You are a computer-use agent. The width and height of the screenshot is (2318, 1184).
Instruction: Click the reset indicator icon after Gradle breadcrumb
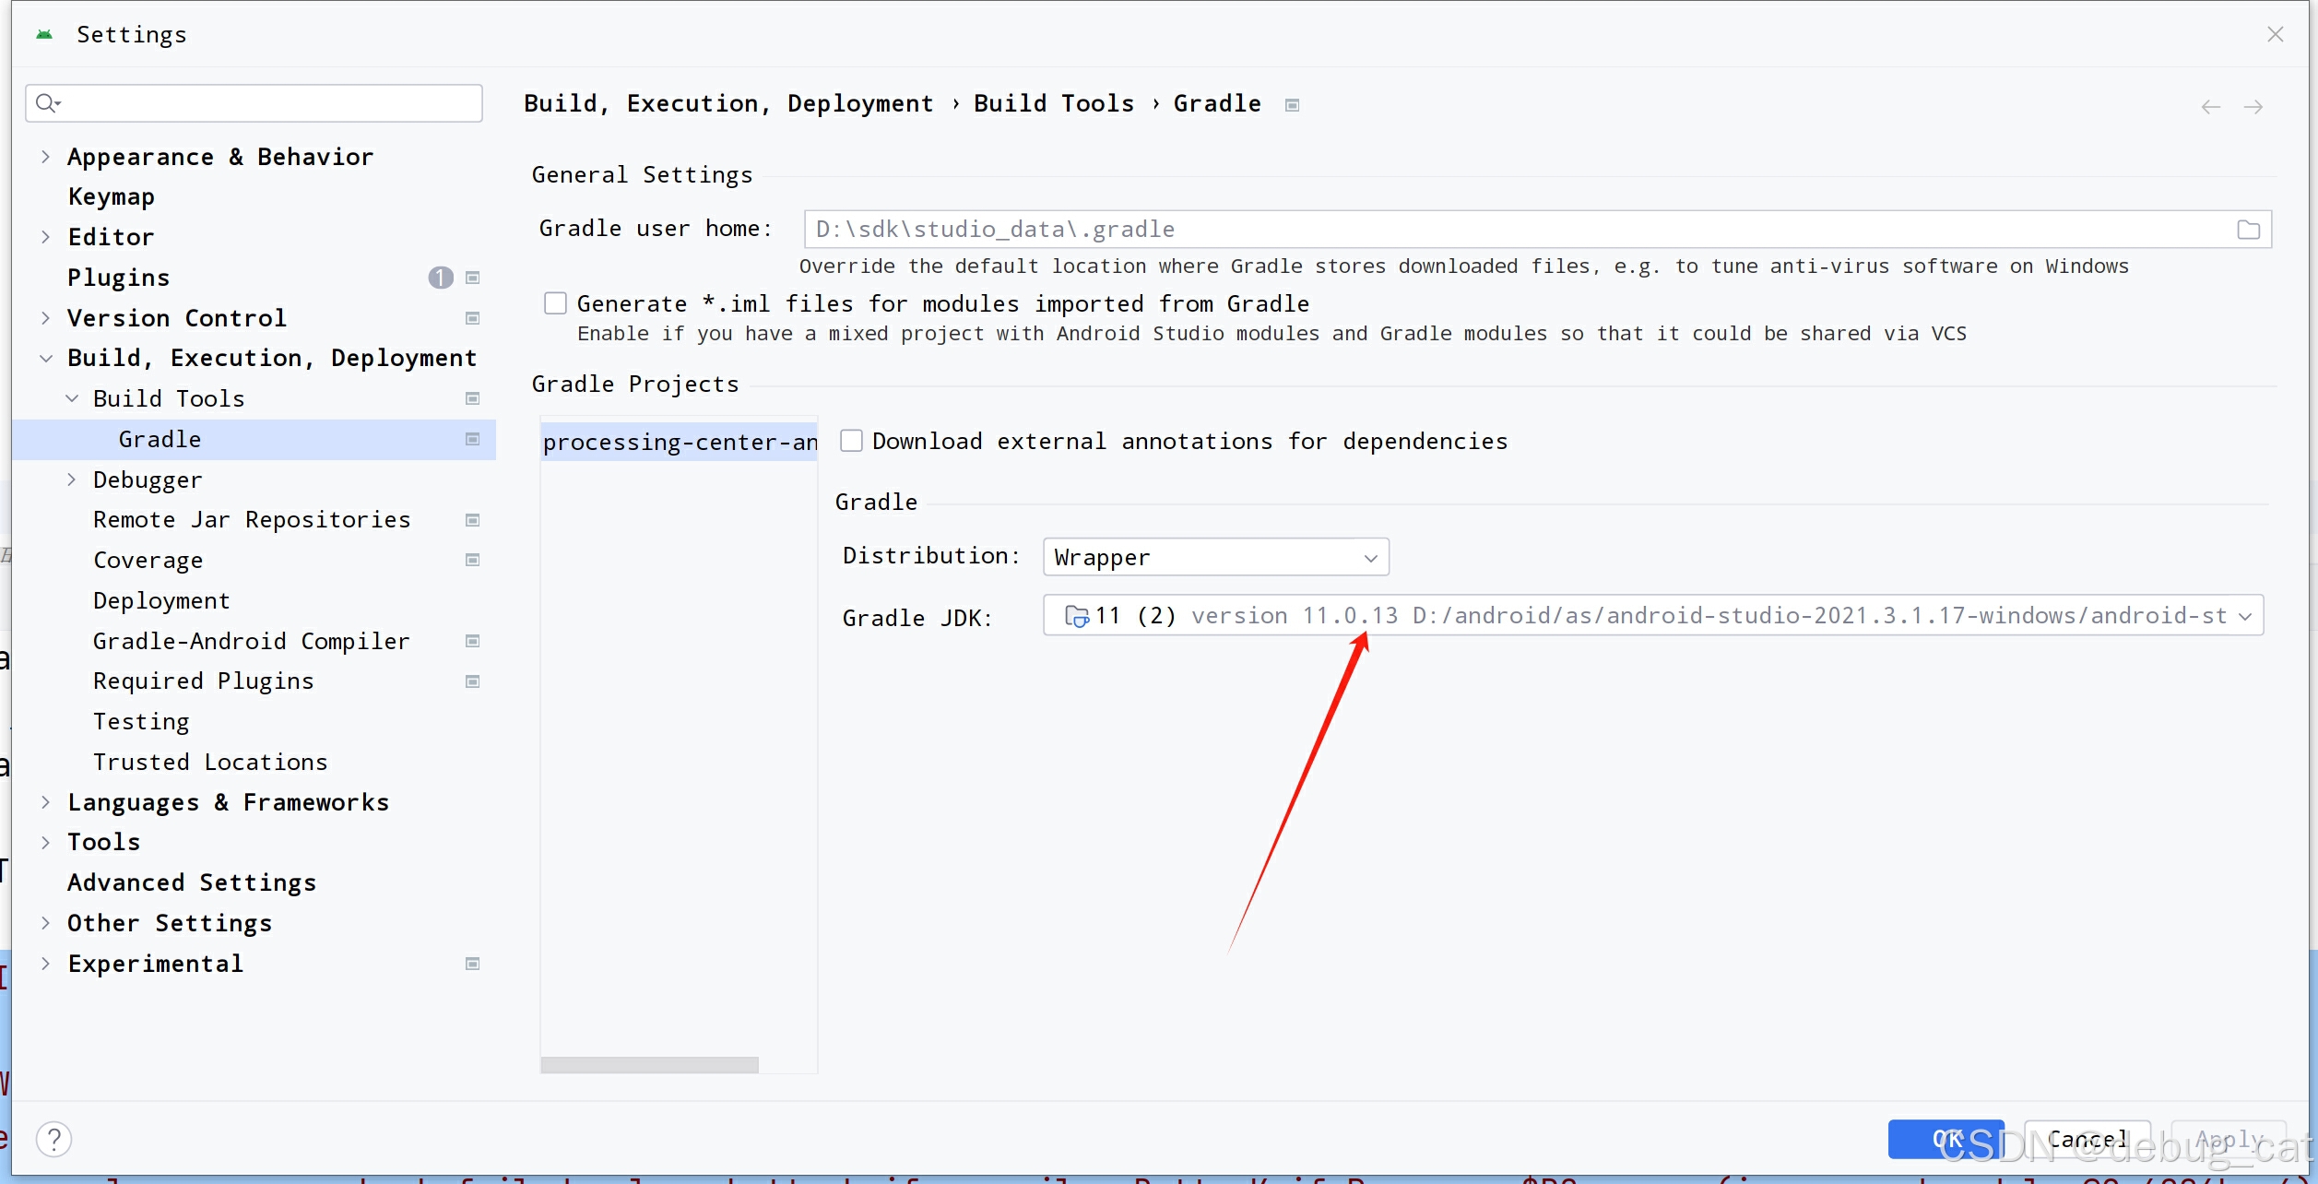pos(1292,104)
